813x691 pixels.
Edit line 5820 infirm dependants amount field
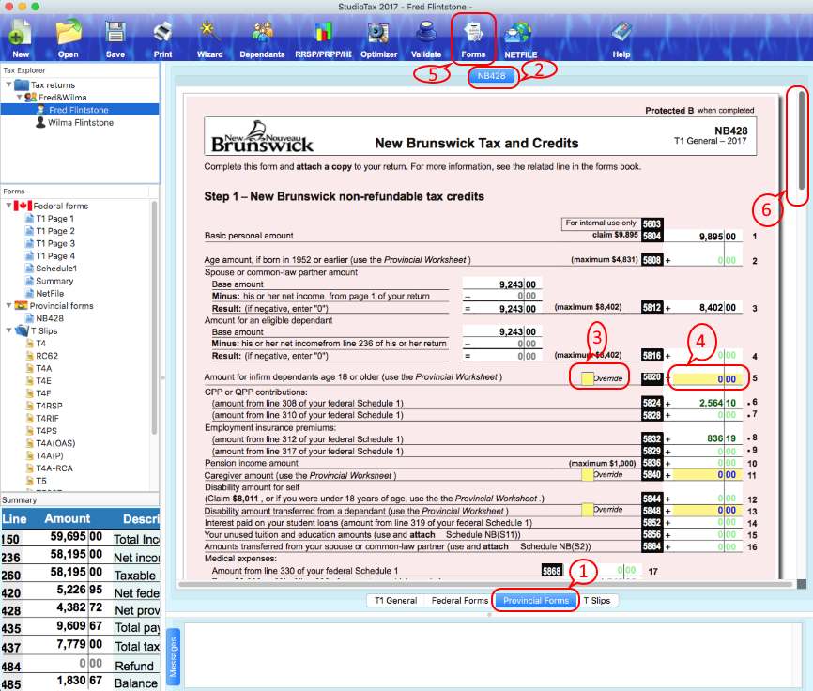click(x=706, y=379)
